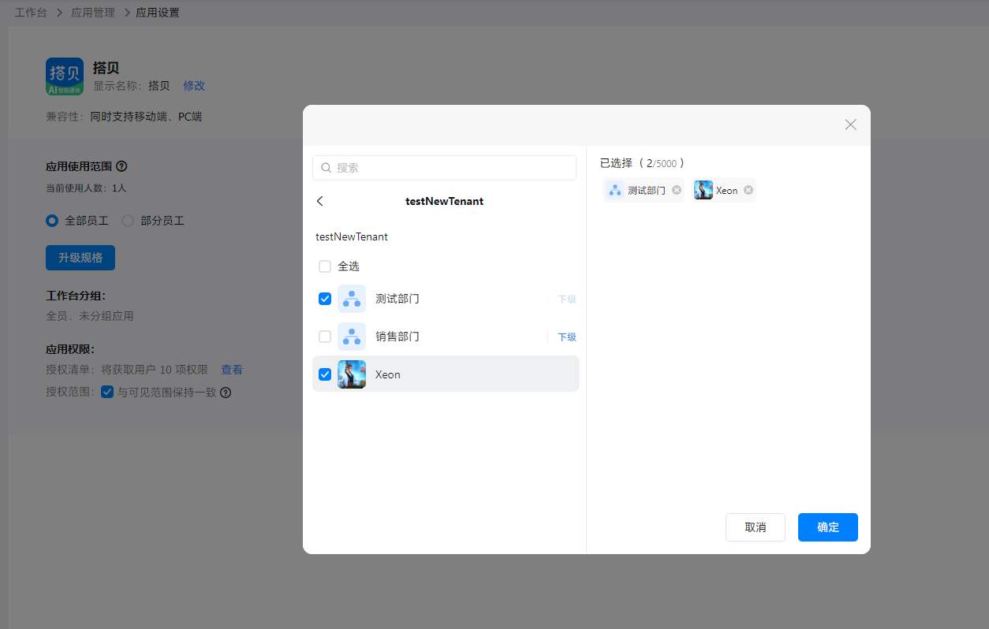This screenshot has width=989, height=629.
Task: Close the selection dialog with X
Action: [850, 125]
